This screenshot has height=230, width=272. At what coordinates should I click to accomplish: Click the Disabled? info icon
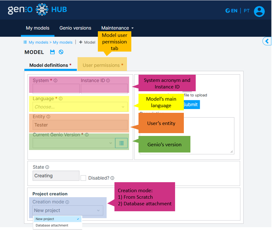(113, 178)
